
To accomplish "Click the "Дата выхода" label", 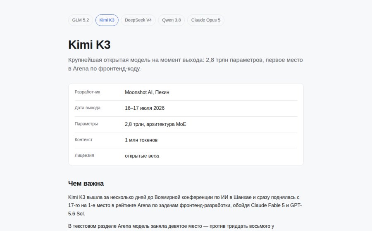I will pos(87,108).
